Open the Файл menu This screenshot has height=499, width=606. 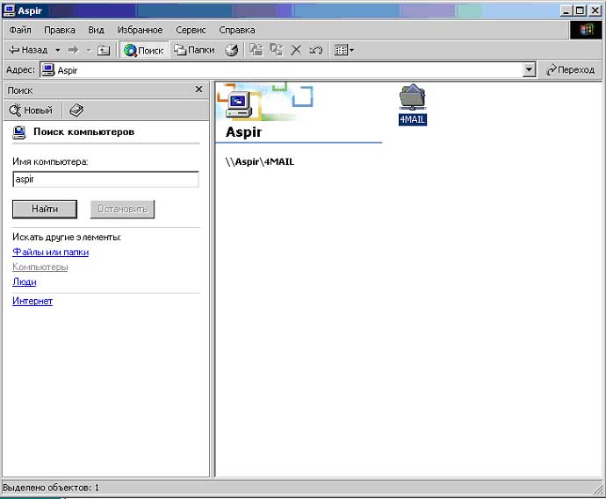coord(20,30)
